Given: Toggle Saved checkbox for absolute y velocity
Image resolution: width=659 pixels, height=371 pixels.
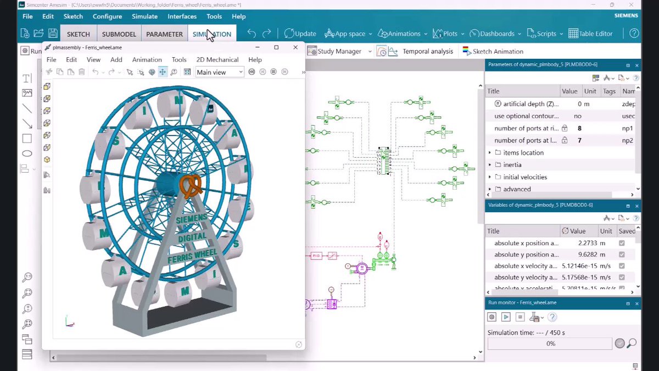Looking at the screenshot, I should pos(622,278).
